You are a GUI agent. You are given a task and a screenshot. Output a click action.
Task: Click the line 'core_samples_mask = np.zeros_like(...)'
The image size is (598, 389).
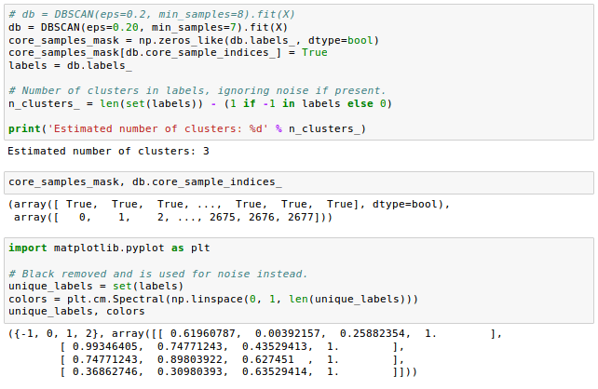(194, 40)
